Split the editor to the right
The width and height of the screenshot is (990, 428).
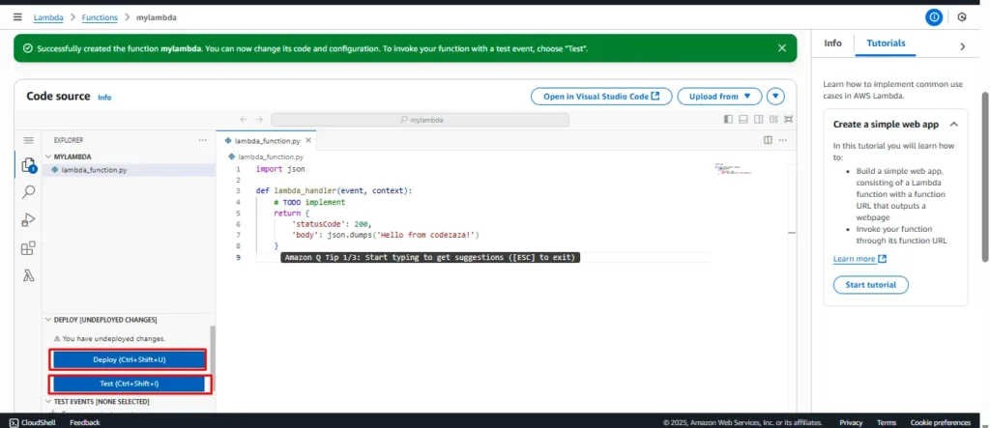coord(768,140)
